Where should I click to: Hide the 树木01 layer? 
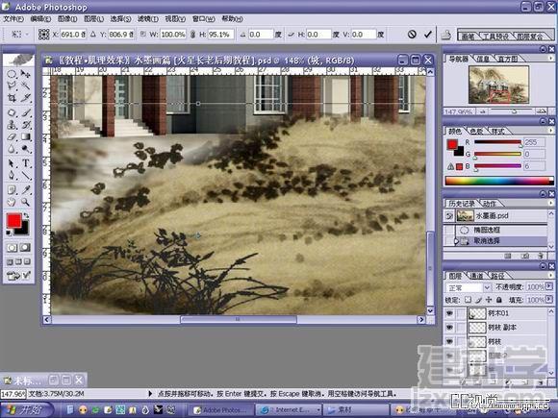[450, 313]
